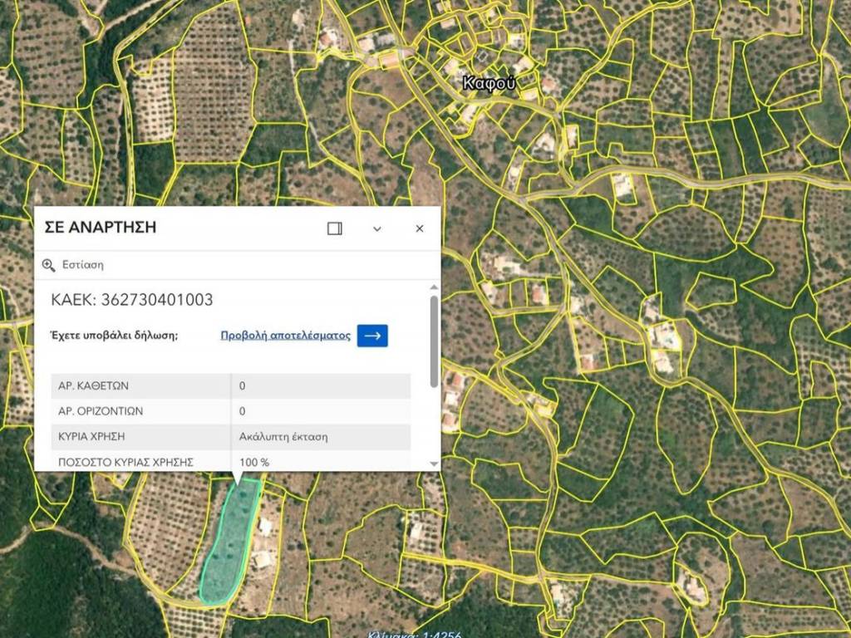Click the ΣΕ ΑΝΑΡΤΗΣΗ popup title
This screenshot has height=638, width=851.
tap(101, 228)
